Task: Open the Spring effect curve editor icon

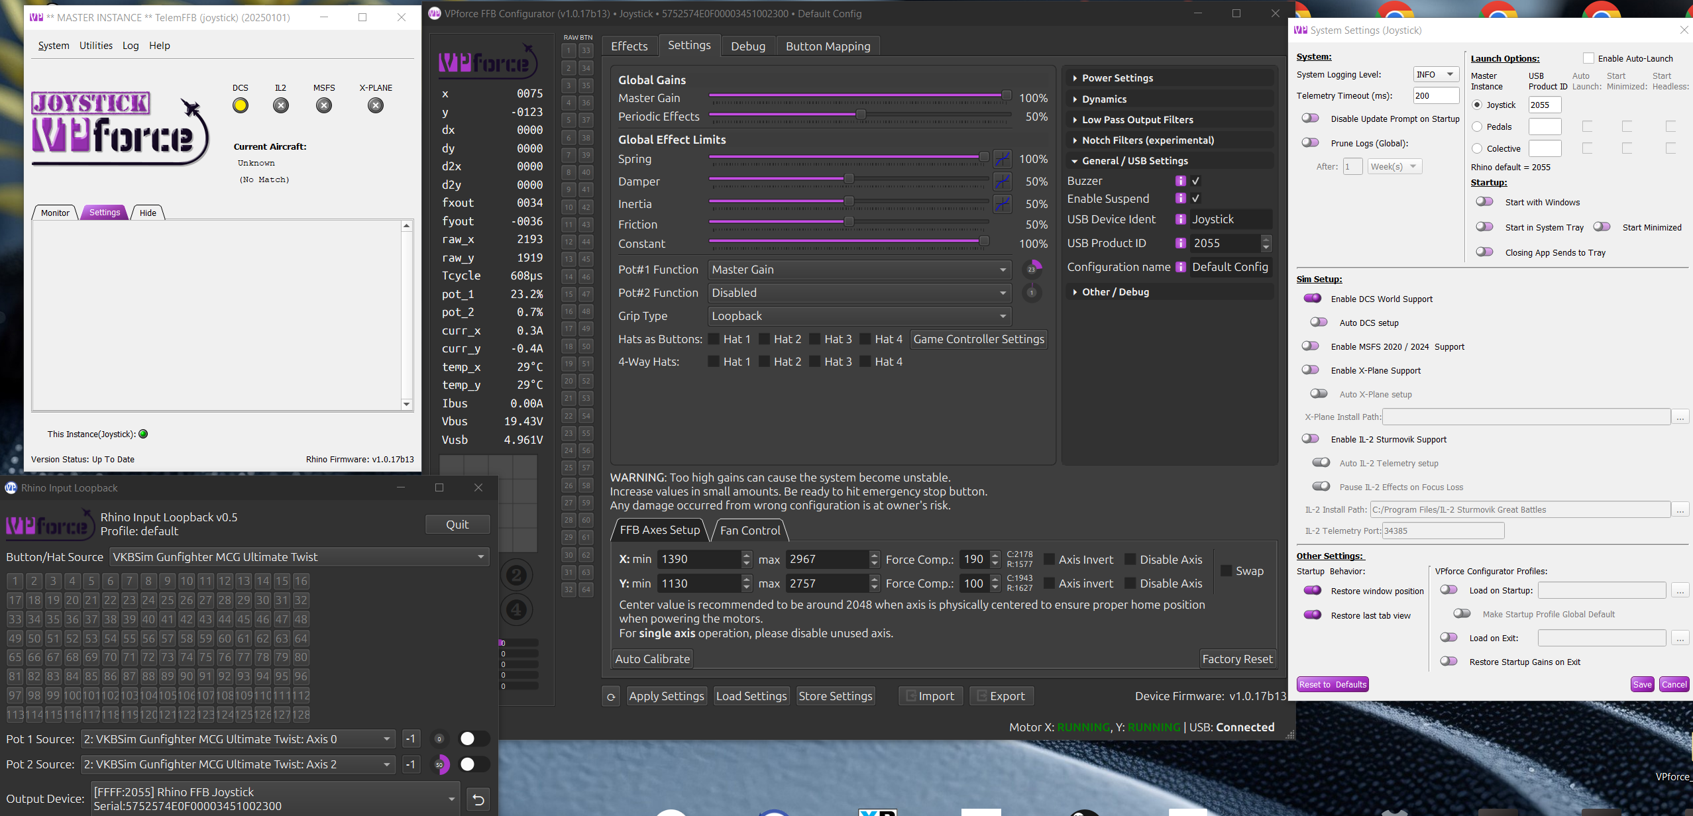Action: click(x=1002, y=159)
